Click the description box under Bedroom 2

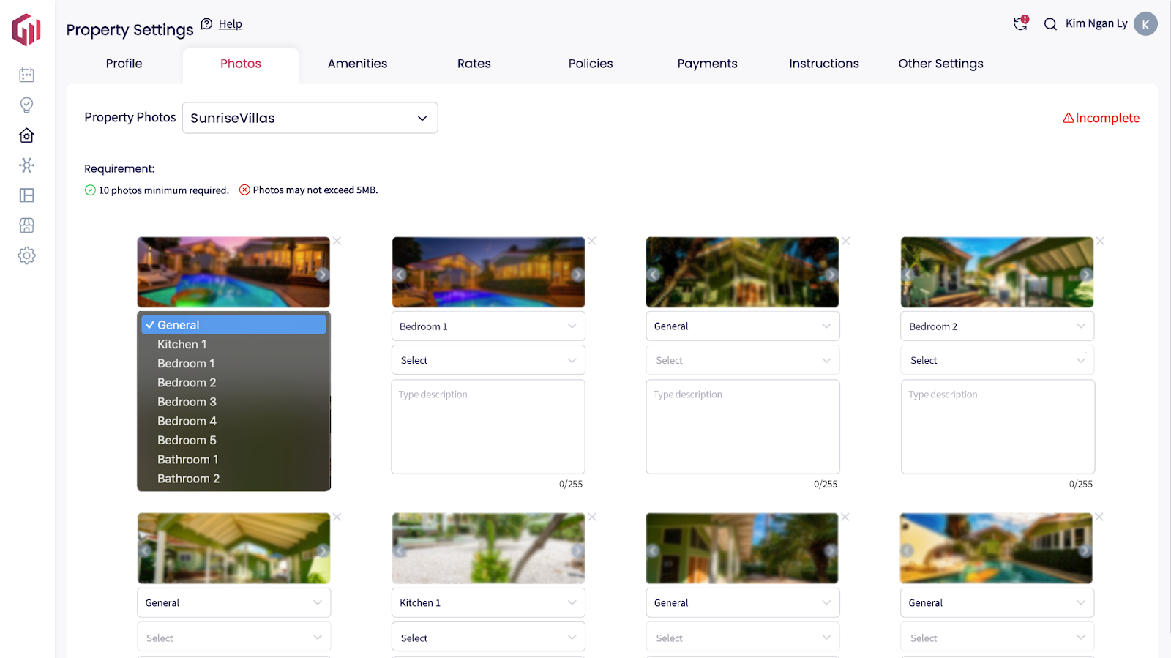click(998, 427)
